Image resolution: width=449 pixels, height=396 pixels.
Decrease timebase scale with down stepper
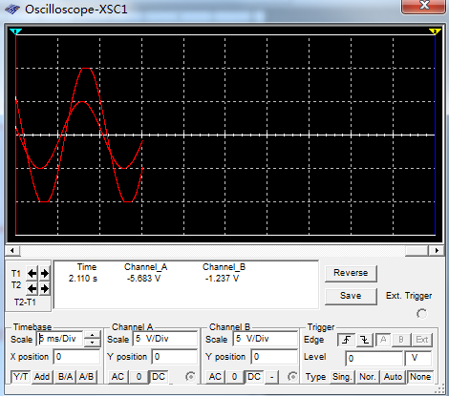pos(93,343)
